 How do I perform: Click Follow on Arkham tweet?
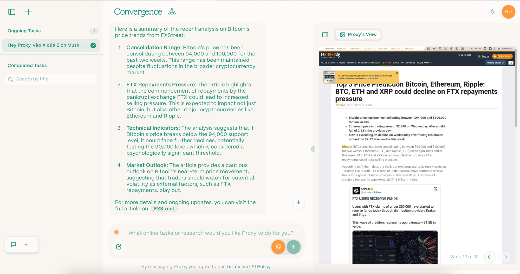(x=377, y=193)
